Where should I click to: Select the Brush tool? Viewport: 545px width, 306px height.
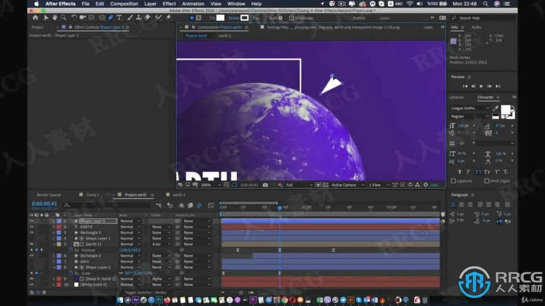(x=130, y=18)
